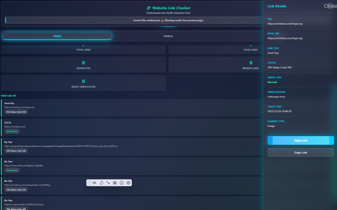
Task: Open IME settings gear icon
Action: 128,183
